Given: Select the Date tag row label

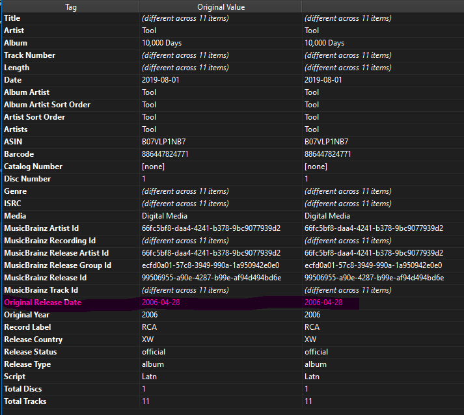Looking at the screenshot, I should tap(13, 80).
